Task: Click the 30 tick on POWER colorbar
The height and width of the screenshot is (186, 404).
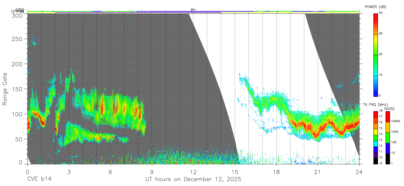Action: click(381, 34)
